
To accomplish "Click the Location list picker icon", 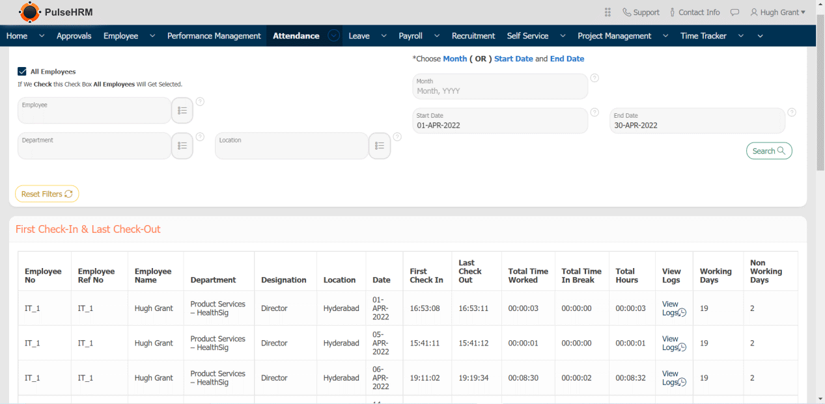I will pyautogui.click(x=380, y=146).
